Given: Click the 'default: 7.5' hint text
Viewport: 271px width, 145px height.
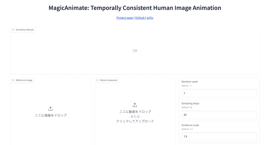Looking at the screenshot, I should pyautogui.click(x=187, y=129).
